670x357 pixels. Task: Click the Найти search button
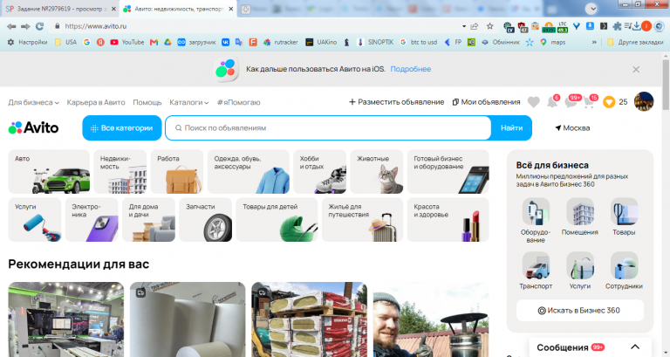[511, 127]
